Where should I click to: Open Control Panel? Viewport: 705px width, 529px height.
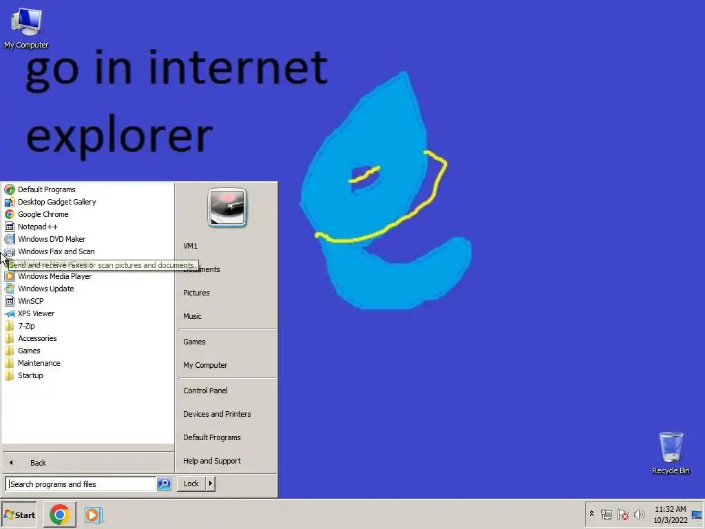[227, 391]
